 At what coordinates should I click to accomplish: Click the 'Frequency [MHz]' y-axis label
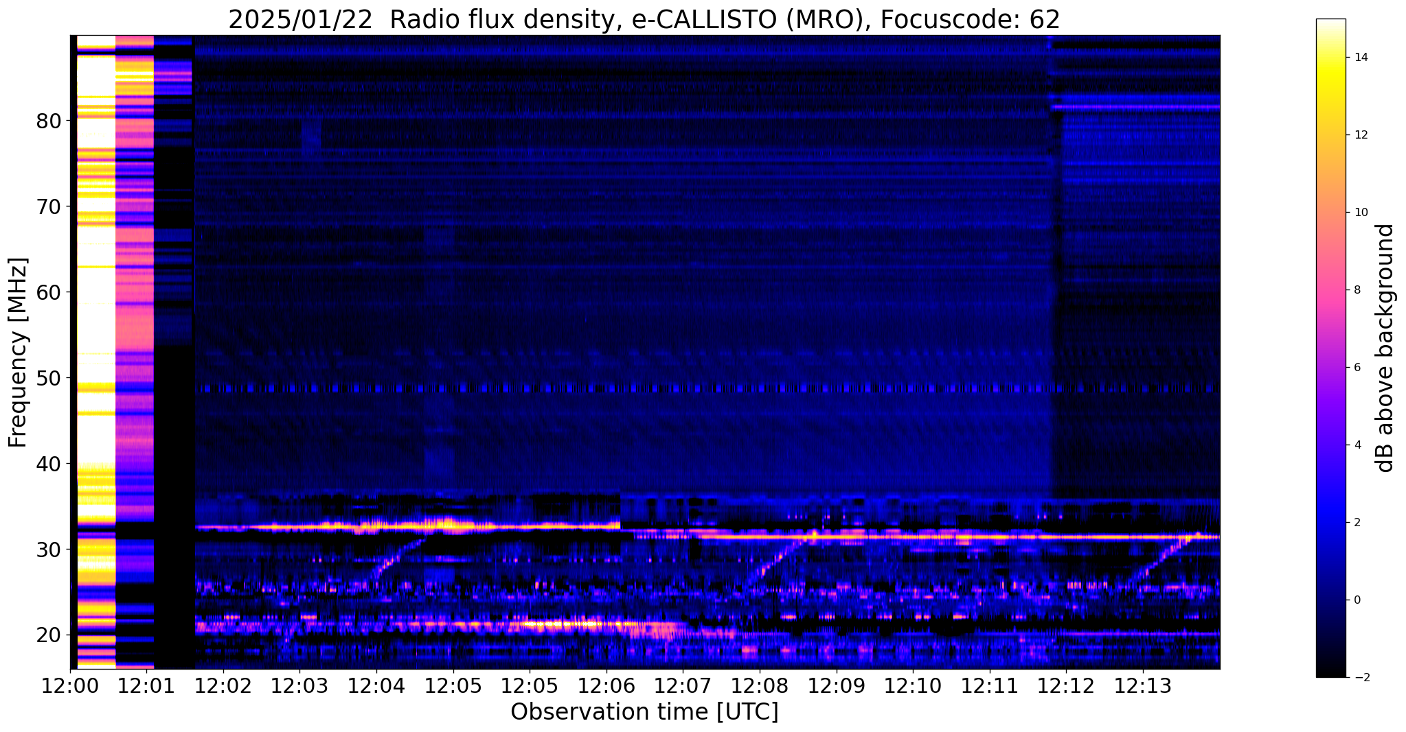click(x=18, y=353)
